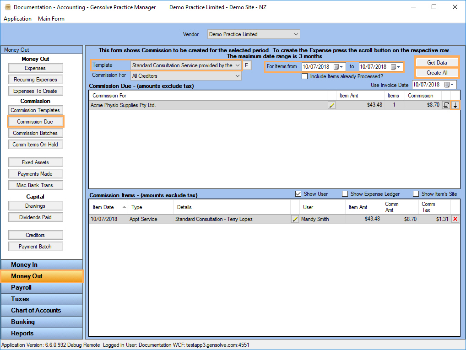The width and height of the screenshot is (466, 350).
Task: Select the Commission Due button
Action: click(35, 122)
